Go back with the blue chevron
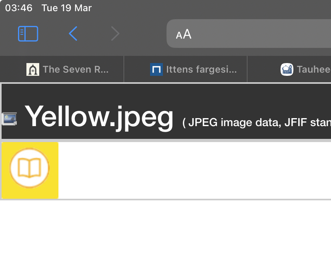 pos(73,34)
